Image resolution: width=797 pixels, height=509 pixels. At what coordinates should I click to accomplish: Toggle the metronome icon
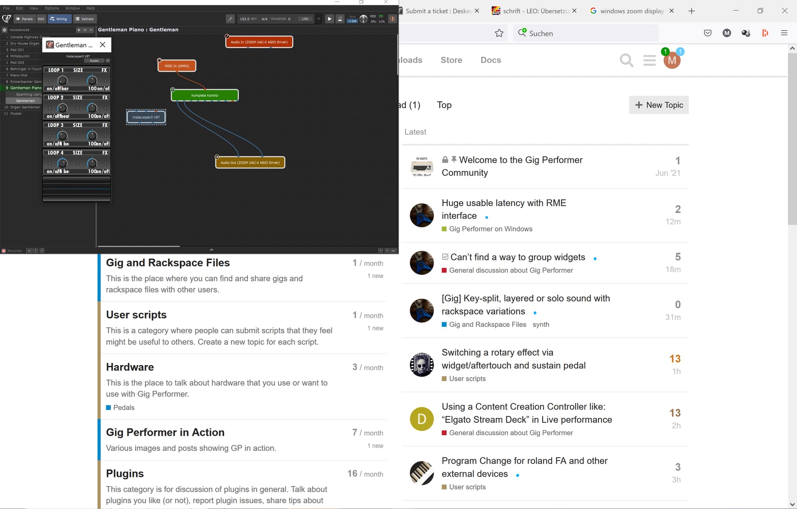tap(340, 19)
